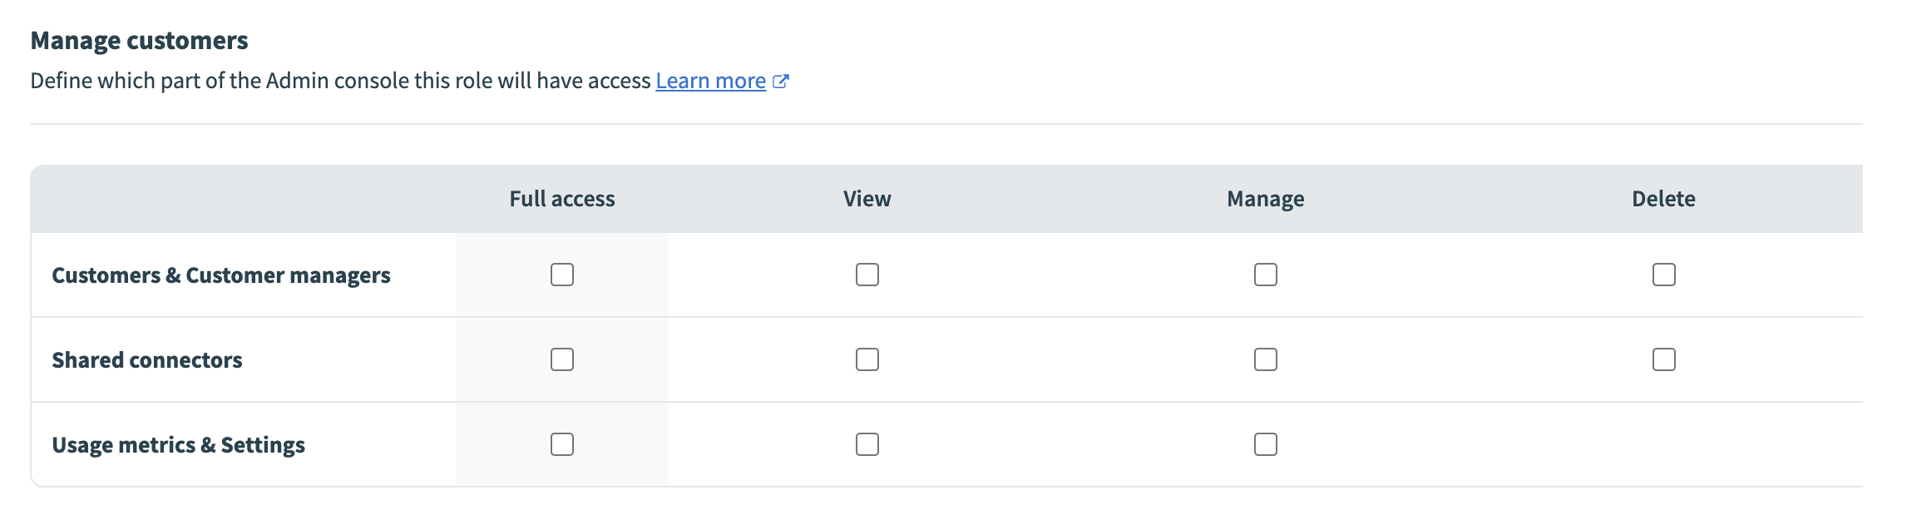Click the View column header
The width and height of the screenshot is (1912, 520).
tap(867, 199)
